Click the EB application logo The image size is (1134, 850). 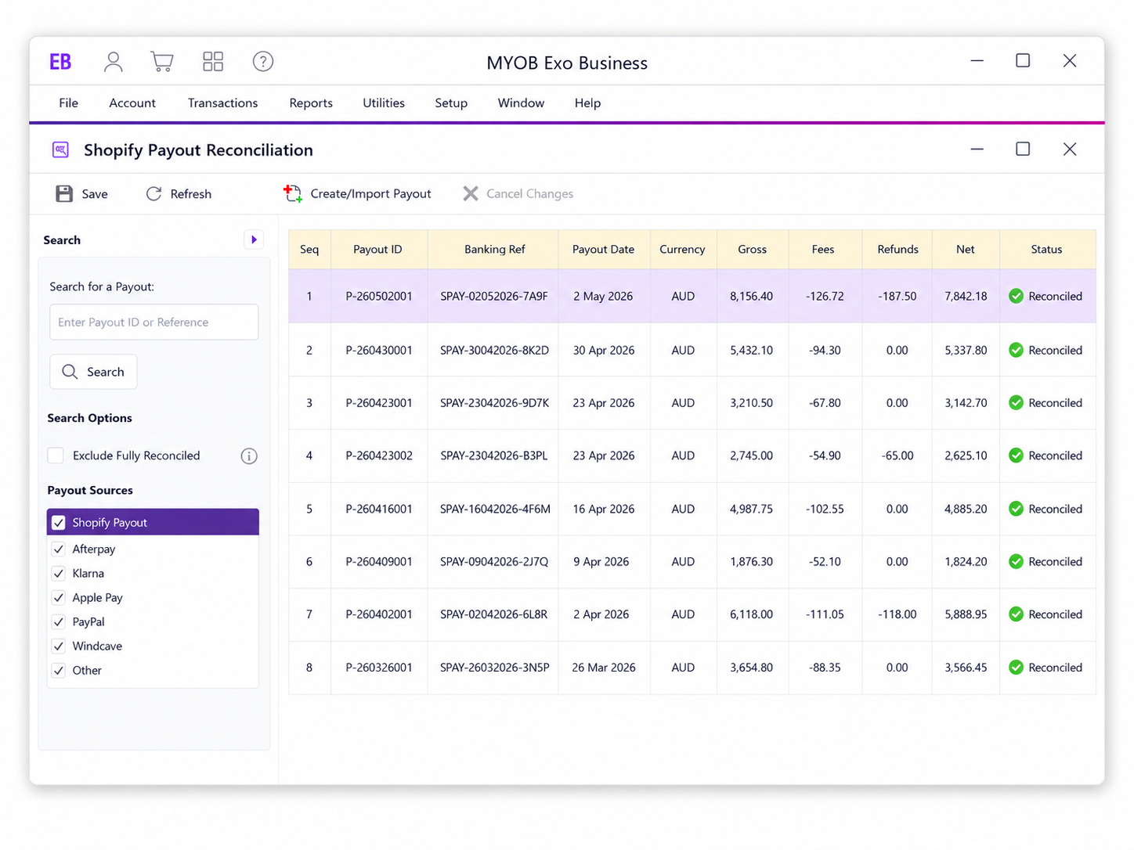pyautogui.click(x=60, y=62)
